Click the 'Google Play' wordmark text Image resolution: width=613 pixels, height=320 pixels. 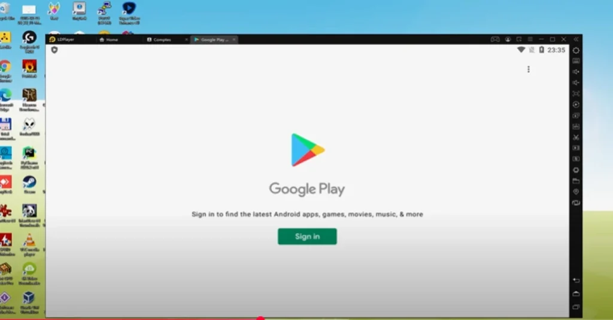[307, 189]
